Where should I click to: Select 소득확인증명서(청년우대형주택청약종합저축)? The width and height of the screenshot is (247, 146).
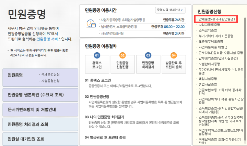pyautogui.click(x=221, y=121)
